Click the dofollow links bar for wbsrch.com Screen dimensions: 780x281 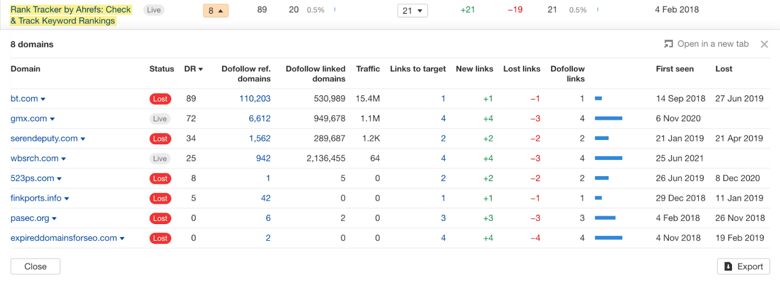(608, 158)
